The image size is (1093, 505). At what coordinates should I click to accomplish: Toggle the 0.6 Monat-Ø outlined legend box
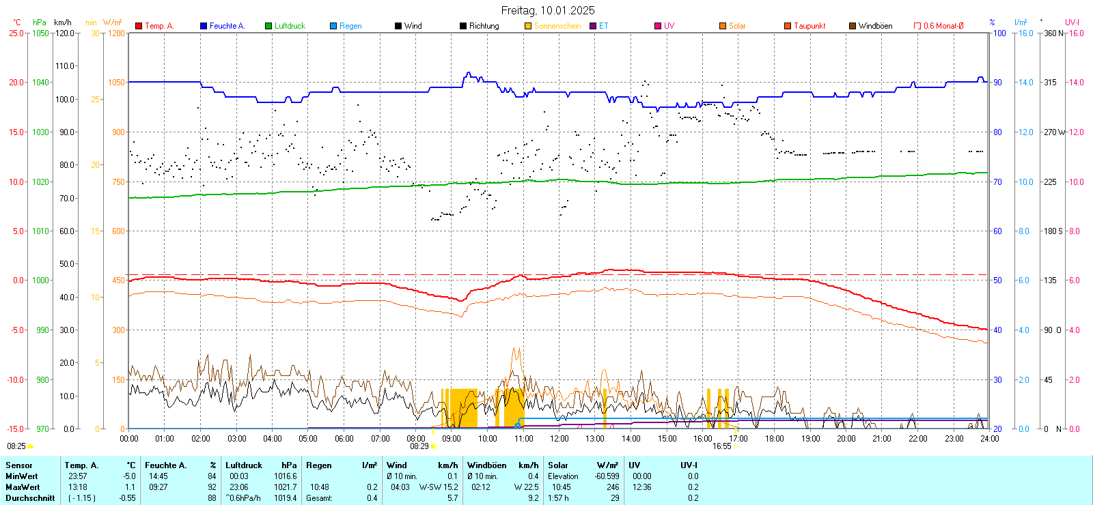917,26
